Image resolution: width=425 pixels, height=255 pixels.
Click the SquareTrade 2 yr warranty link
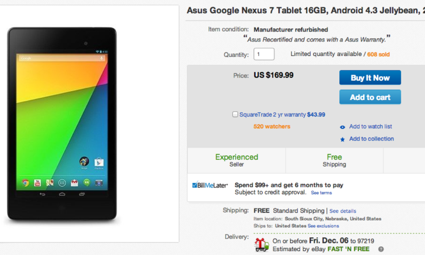tap(272, 115)
